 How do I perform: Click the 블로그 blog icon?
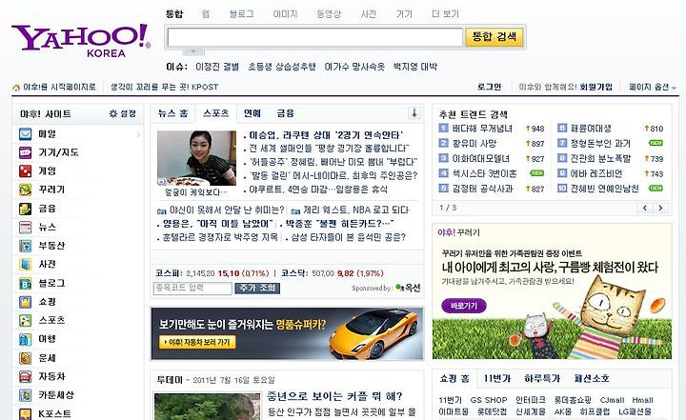pos(26,283)
